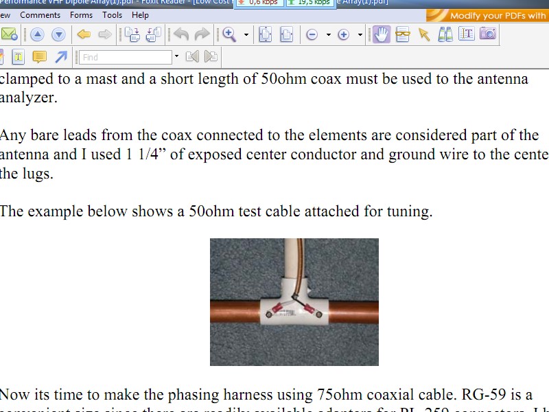Viewport: 549px width, 412px height.
Task: Click the download speed 0,6 kbps indicator
Action: [x=259, y=3]
